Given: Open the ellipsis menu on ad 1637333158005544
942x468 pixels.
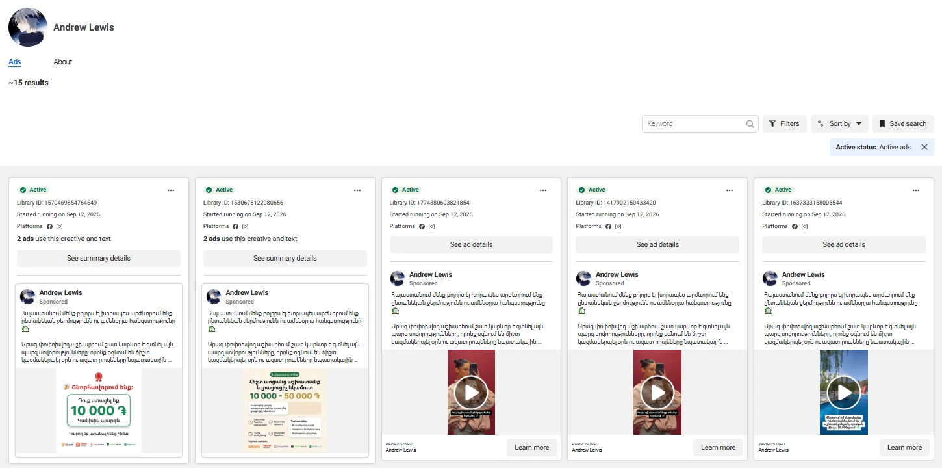Looking at the screenshot, I should tap(916, 190).
